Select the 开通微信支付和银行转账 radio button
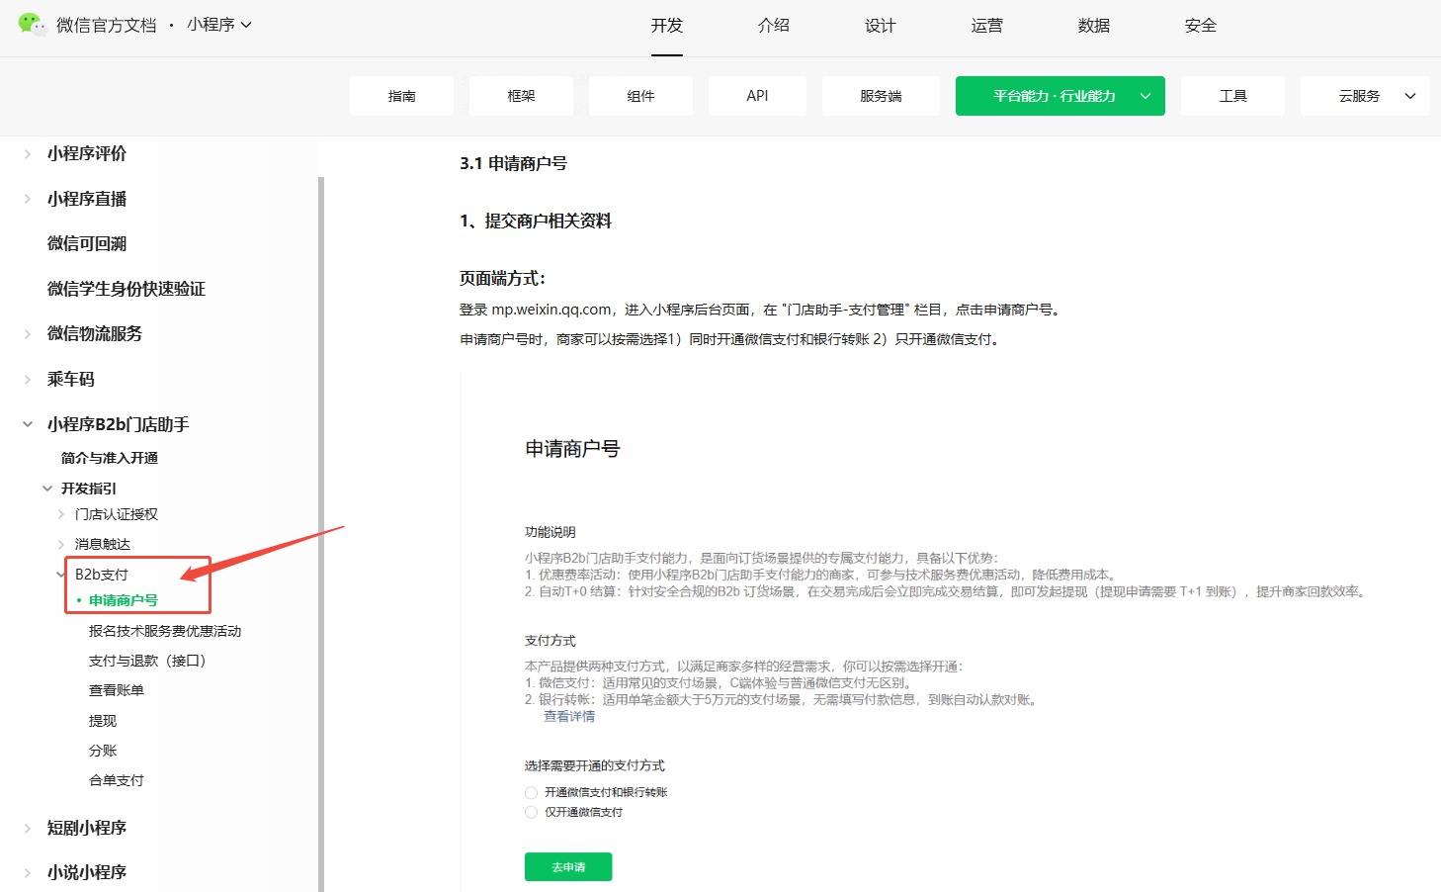 (532, 792)
